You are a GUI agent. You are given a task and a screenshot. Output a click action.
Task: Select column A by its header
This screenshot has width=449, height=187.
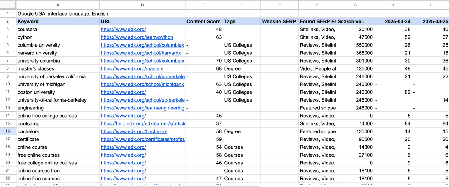[58, 5]
